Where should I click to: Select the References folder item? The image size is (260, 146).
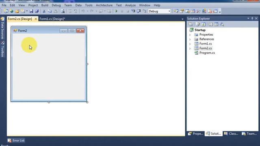pos(207,39)
